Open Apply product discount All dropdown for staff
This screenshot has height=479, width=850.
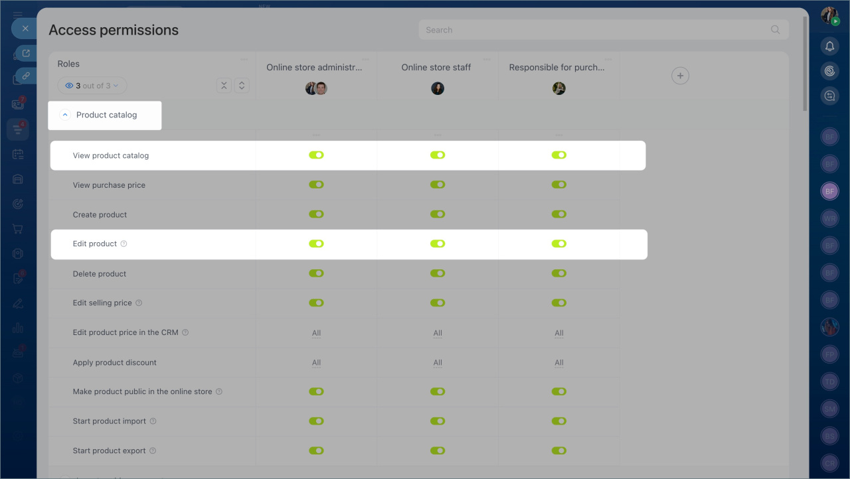[438, 363]
